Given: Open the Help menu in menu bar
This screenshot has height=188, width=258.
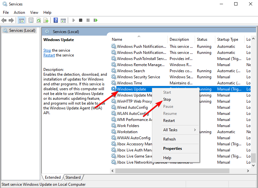Looking at the screenshot, I should (47, 13).
